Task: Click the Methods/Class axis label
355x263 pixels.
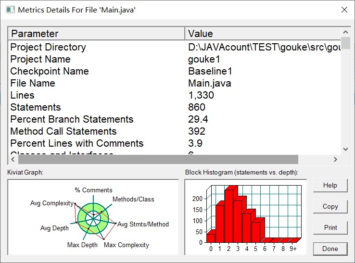Action: (x=133, y=199)
